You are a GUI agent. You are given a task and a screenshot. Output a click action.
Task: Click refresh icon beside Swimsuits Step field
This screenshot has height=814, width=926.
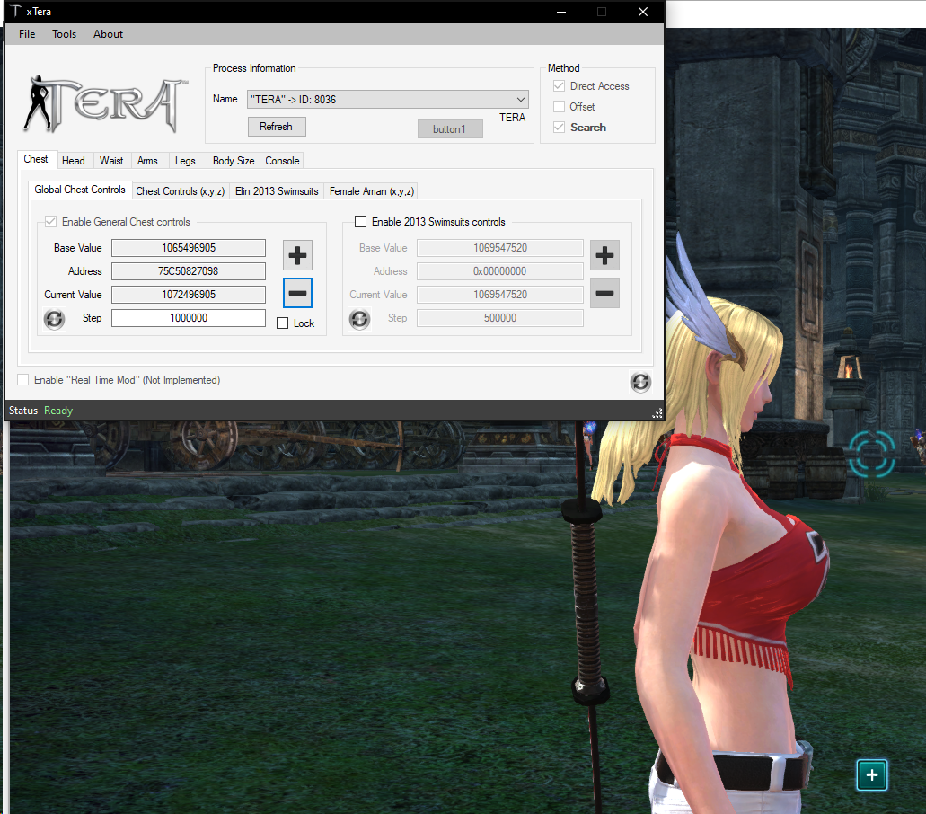[x=359, y=319]
